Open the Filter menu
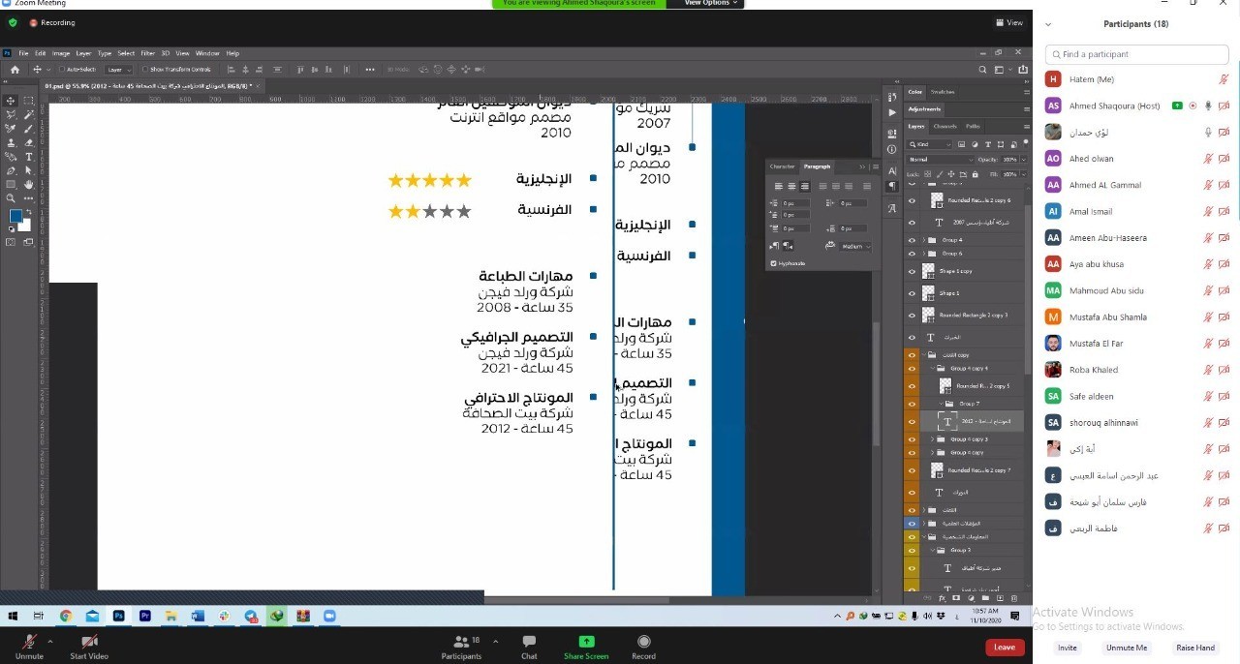The image size is (1240, 664). 147,53
